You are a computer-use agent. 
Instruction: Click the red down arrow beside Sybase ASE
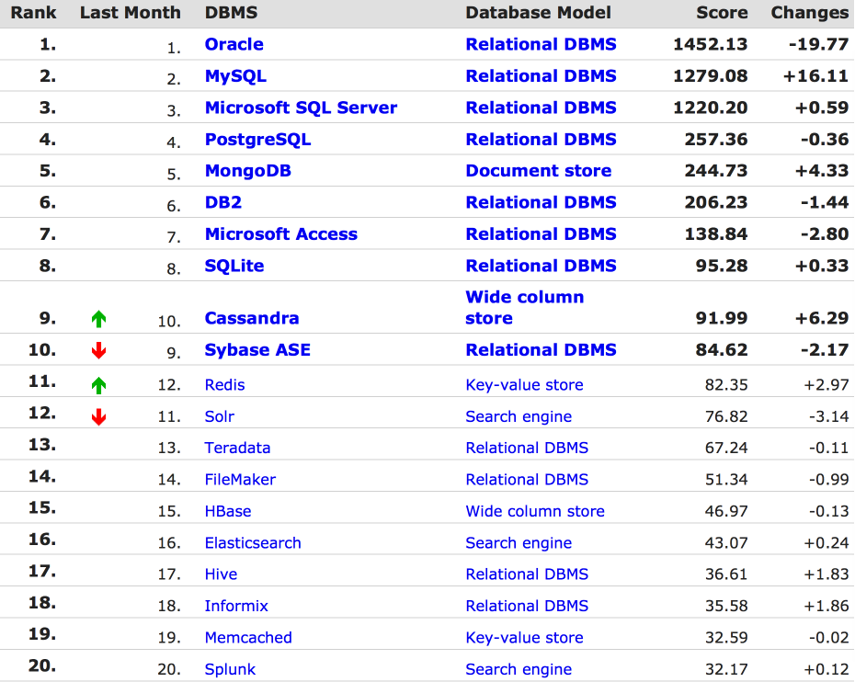coord(99,350)
